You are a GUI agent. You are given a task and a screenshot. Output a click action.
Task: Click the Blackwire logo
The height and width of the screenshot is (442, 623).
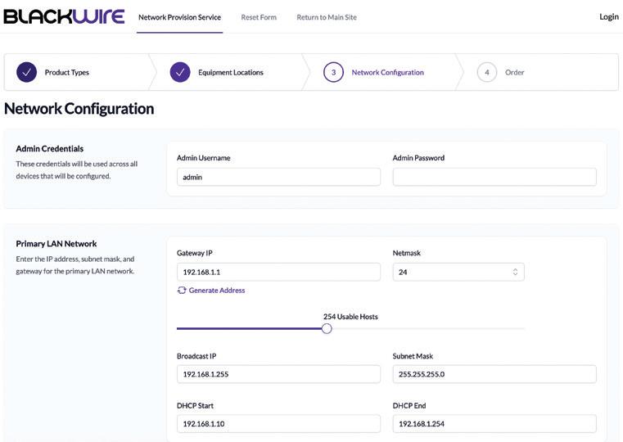pos(64,16)
